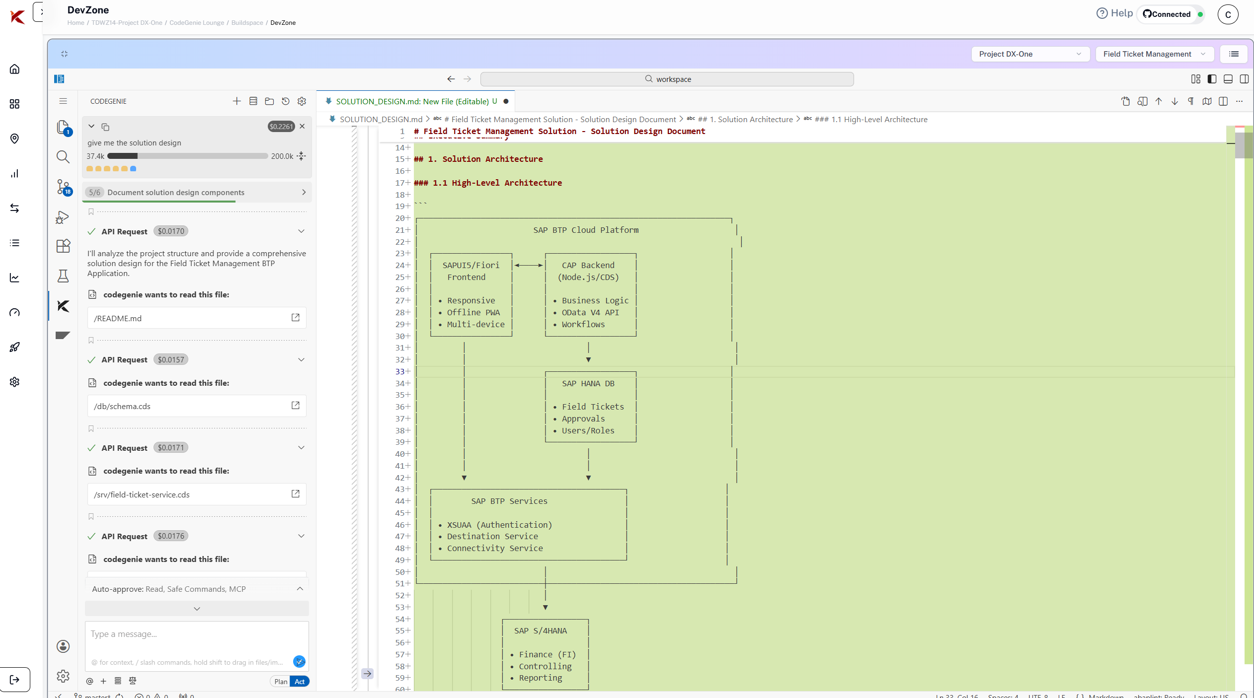
Task: Click the CodeGenie history icon
Action: (x=286, y=101)
